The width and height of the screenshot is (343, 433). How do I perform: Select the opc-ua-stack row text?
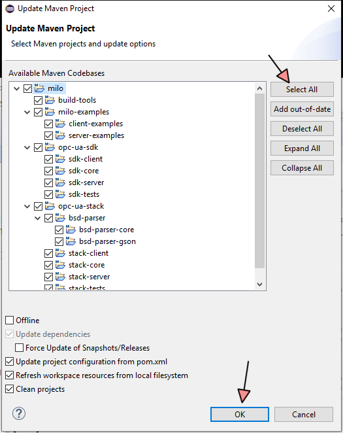81,206
